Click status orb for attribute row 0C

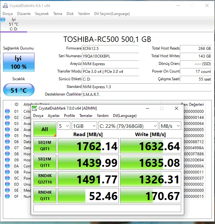[x=7, y=178]
